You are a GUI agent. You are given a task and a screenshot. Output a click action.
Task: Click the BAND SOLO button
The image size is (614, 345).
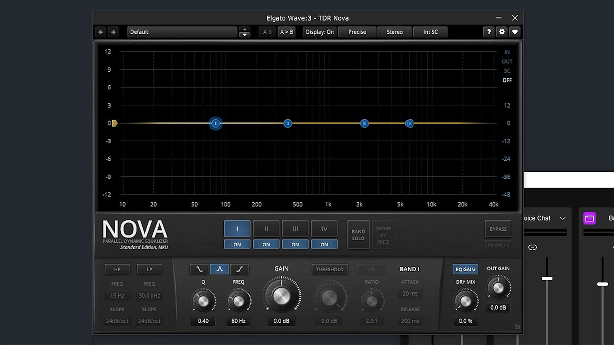point(358,235)
